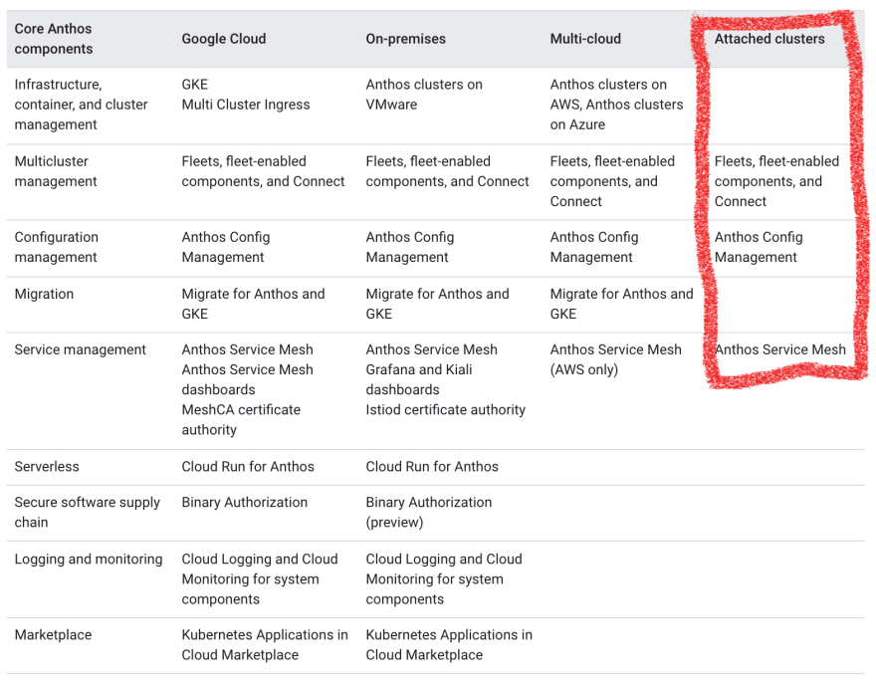Click the 'Attached clusters' column header
The width and height of the screenshot is (876, 683).
(x=769, y=39)
